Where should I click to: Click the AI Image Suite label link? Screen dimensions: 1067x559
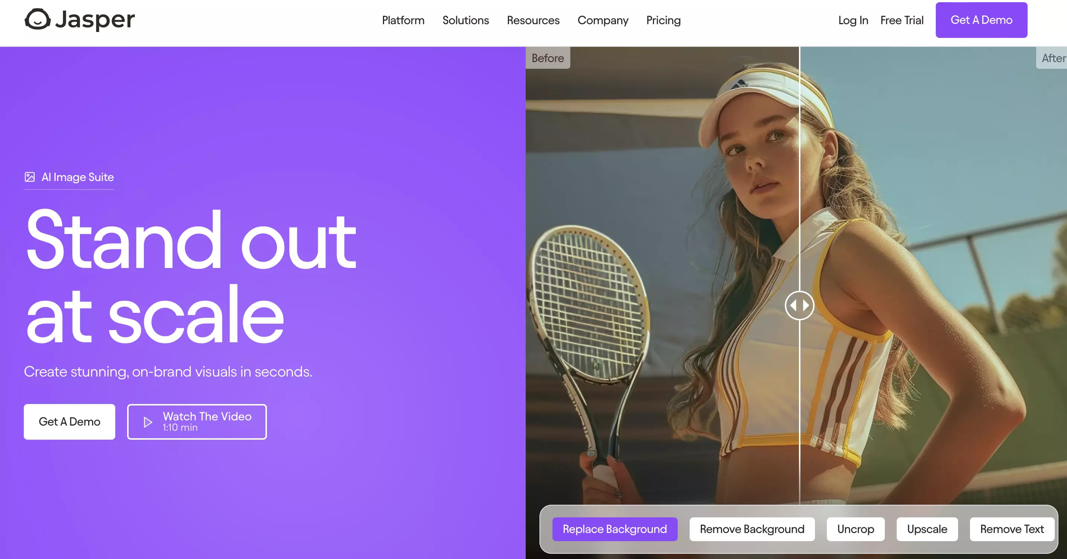[x=77, y=177]
